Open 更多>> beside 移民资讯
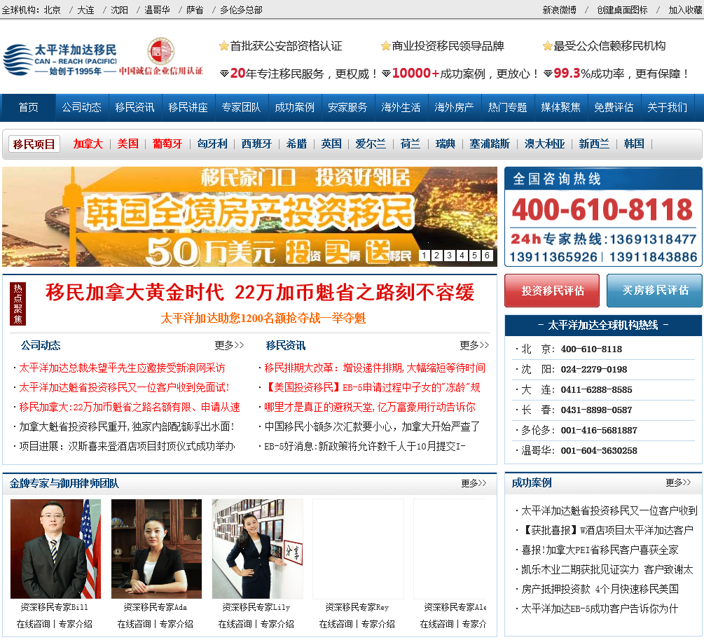Viewport: 704px width, 640px height. pyautogui.click(x=474, y=345)
